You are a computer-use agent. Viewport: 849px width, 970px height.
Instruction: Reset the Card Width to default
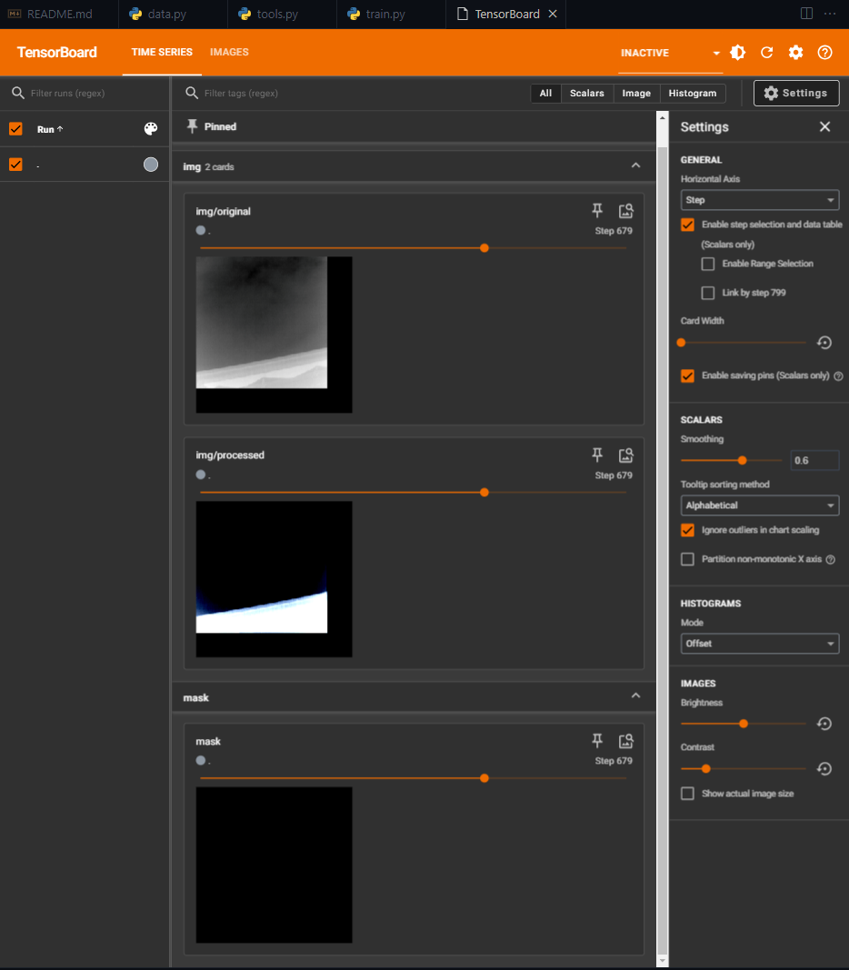click(824, 343)
